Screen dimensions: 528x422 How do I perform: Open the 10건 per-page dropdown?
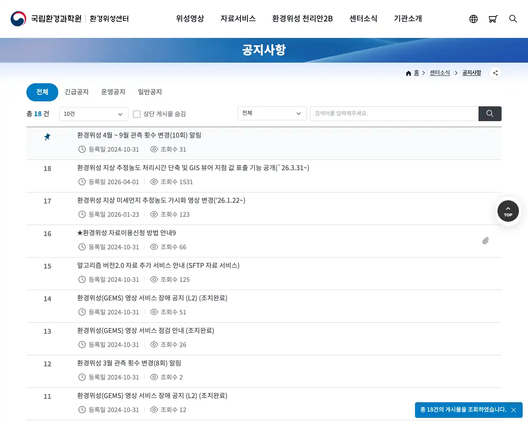pyautogui.click(x=94, y=114)
